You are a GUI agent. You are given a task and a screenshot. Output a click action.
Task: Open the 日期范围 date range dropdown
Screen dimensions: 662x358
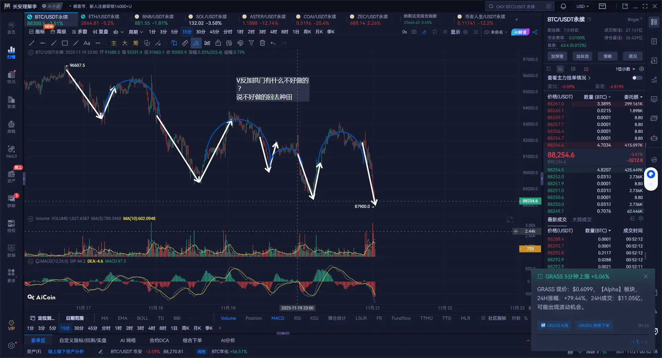click(x=76, y=318)
